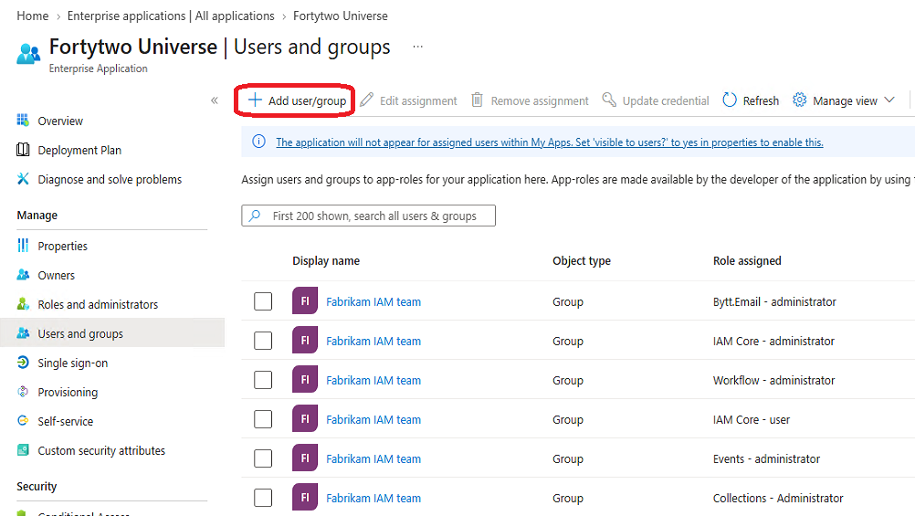Check the Events - administrator row checkbox

pyautogui.click(x=263, y=458)
